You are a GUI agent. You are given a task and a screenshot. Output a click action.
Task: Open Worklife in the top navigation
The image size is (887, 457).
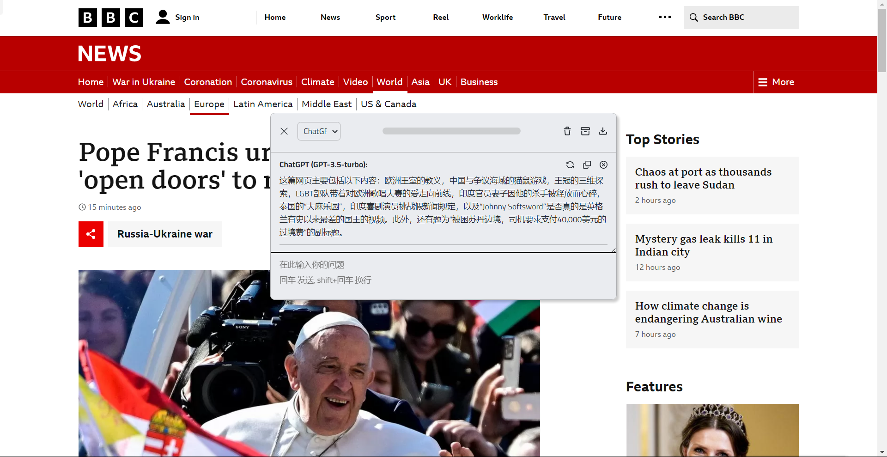[498, 17]
